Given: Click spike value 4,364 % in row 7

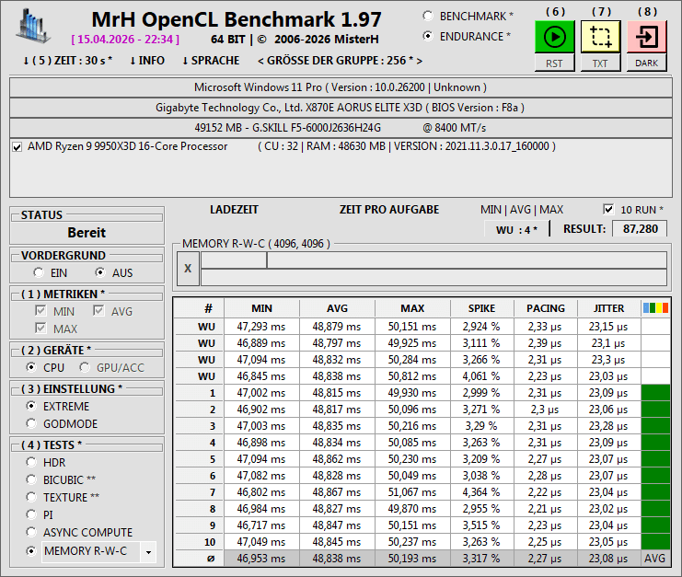Looking at the screenshot, I should (482, 492).
